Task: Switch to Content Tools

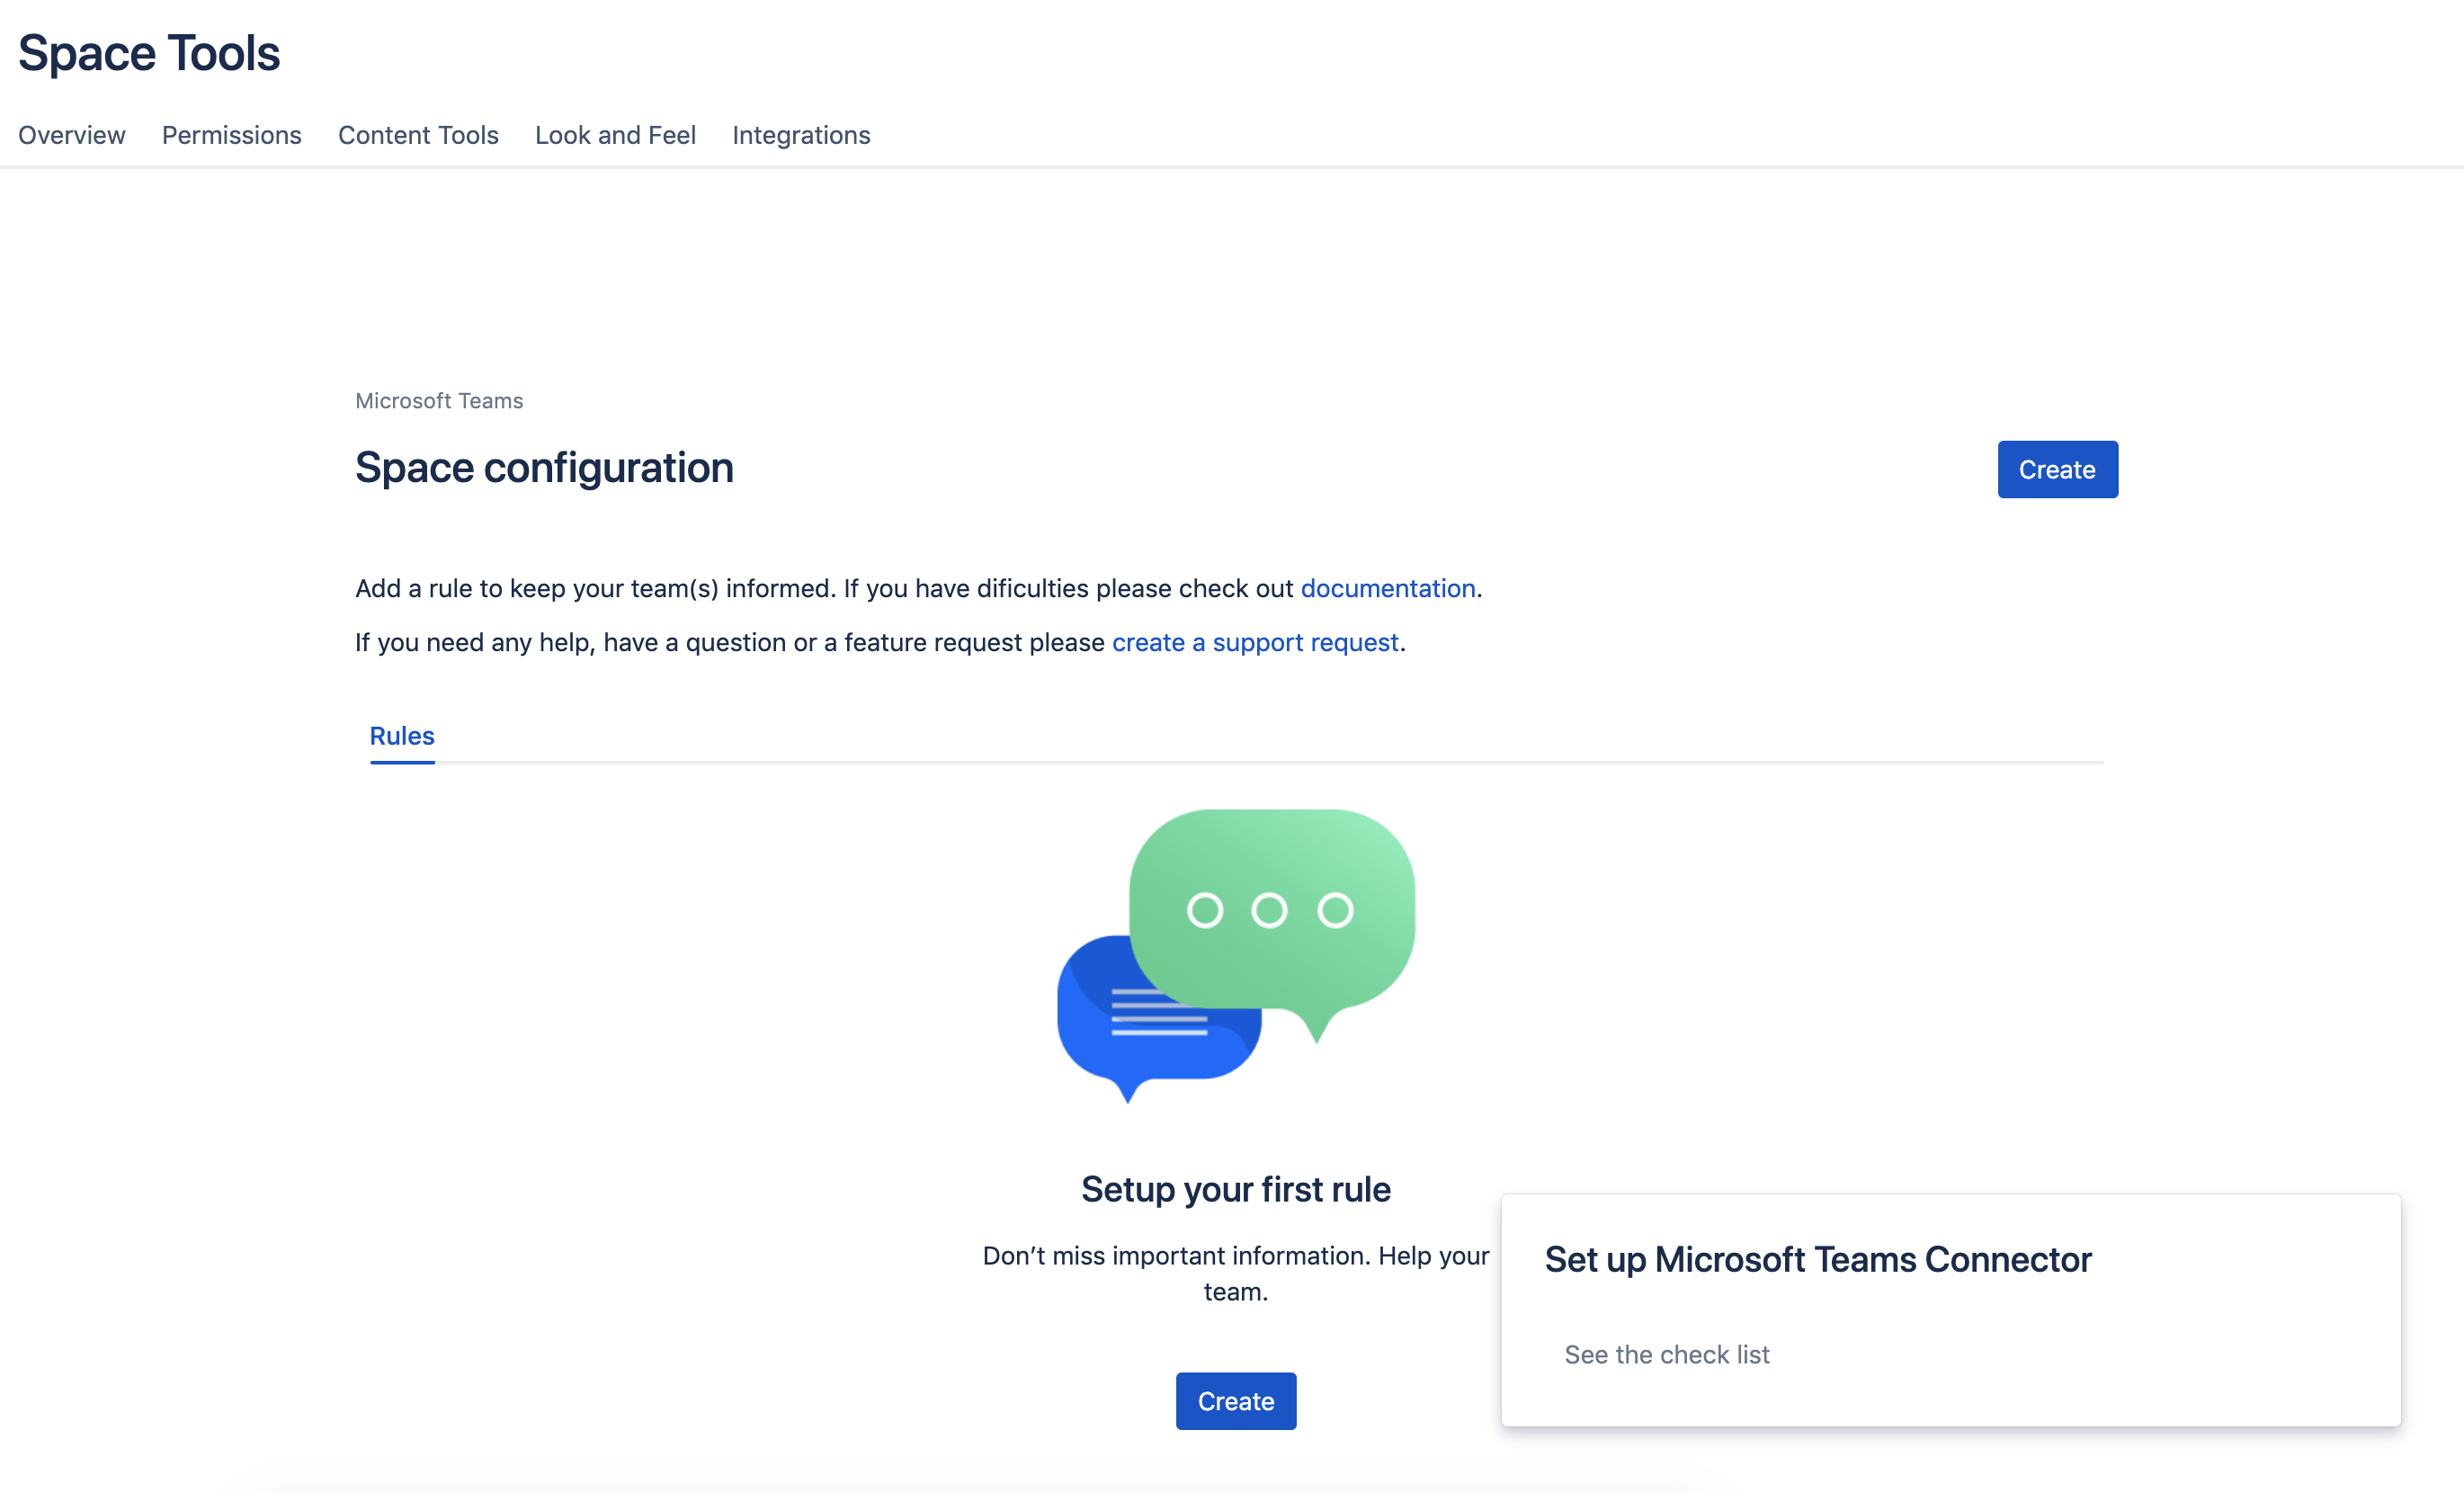Action: (418, 135)
